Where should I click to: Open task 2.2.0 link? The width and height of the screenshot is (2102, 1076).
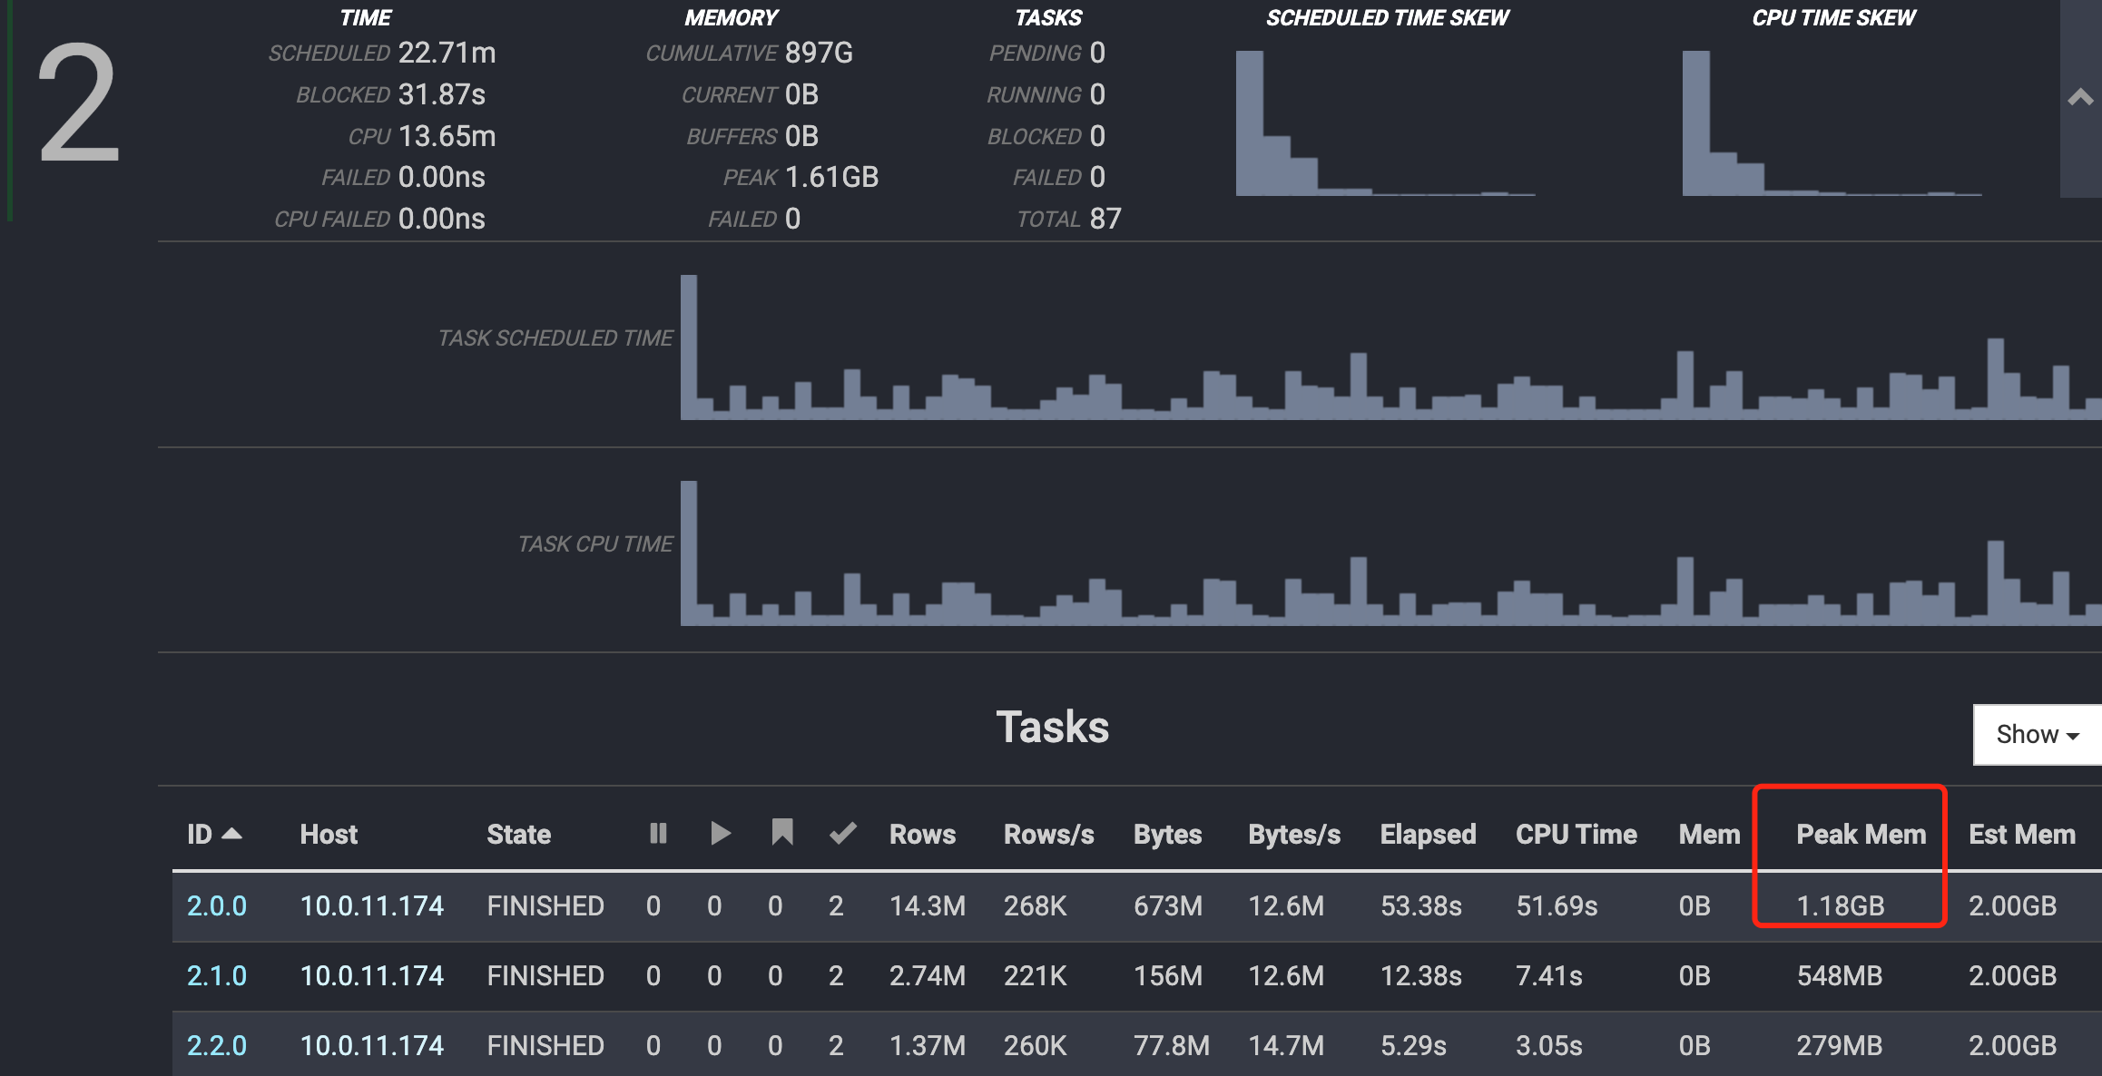216,1045
